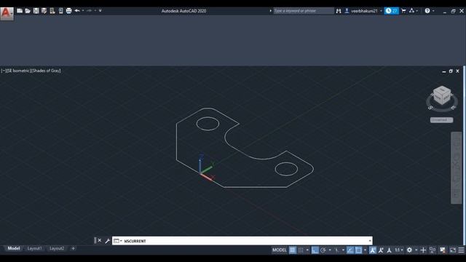The height and width of the screenshot is (262, 466).
Task: Toggle isometric drafting
Action: [x=337, y=250]
